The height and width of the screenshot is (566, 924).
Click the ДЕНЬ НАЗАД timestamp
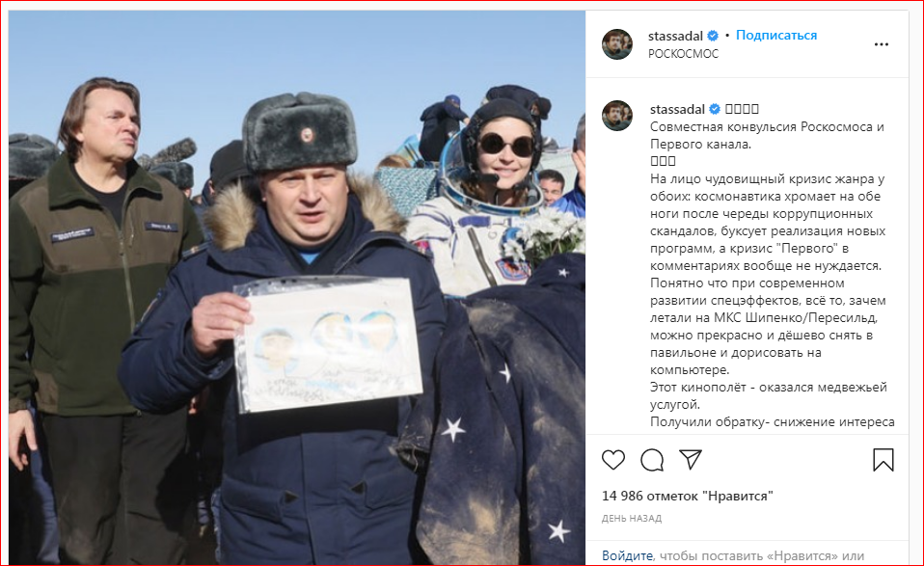(x=631, y=519)
